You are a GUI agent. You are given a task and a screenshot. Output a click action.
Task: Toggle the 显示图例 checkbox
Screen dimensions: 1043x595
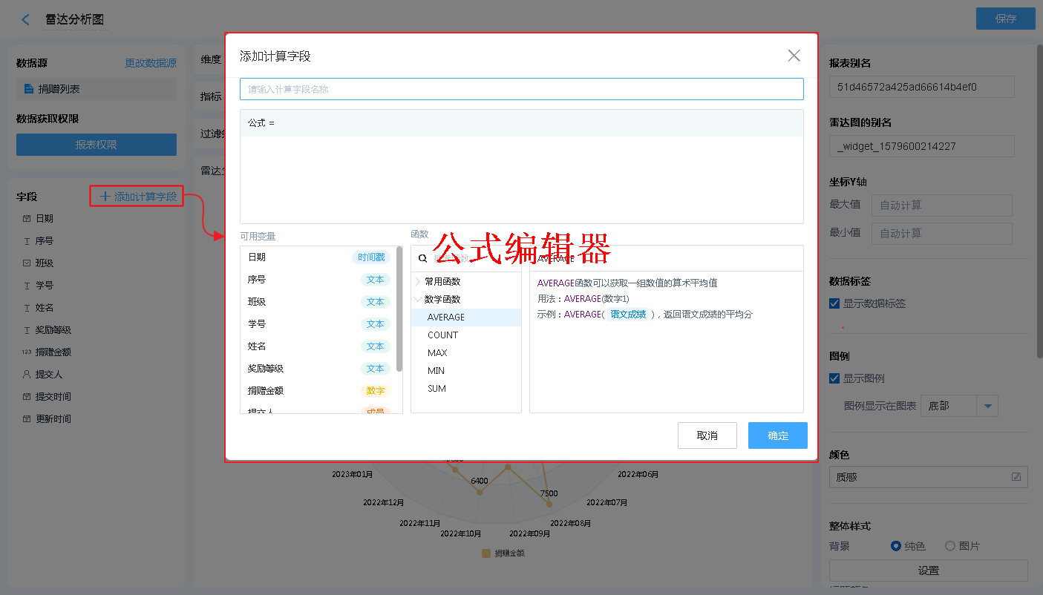pyautogui.click(x=834, y=378)
